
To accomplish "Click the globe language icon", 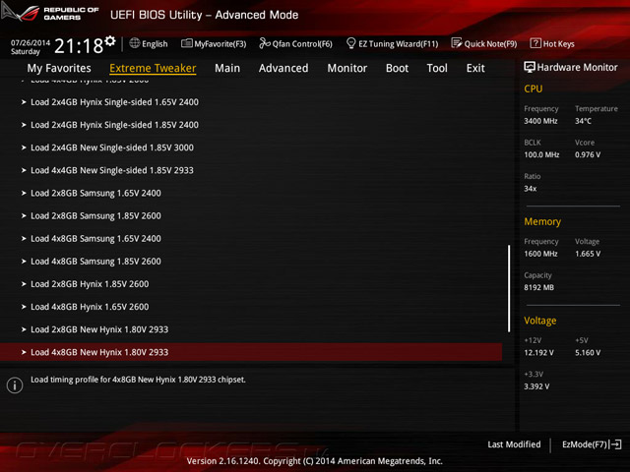I will [x=135, y=43].
